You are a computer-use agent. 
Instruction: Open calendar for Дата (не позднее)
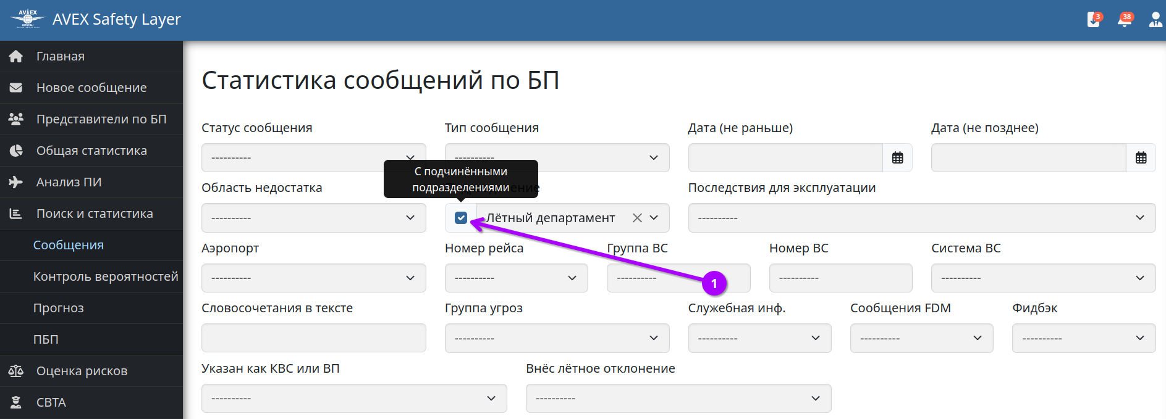click(x=1141, y=158)
